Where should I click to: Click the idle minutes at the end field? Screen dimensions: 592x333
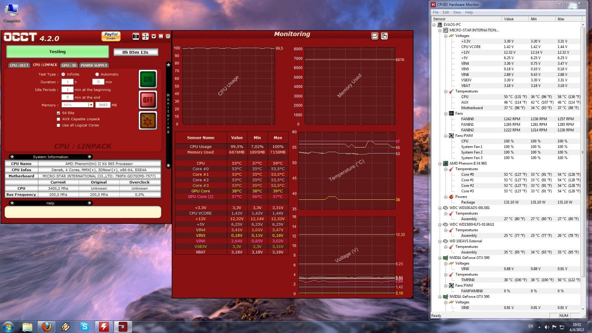pyautogui.click(x=68, y=98)
